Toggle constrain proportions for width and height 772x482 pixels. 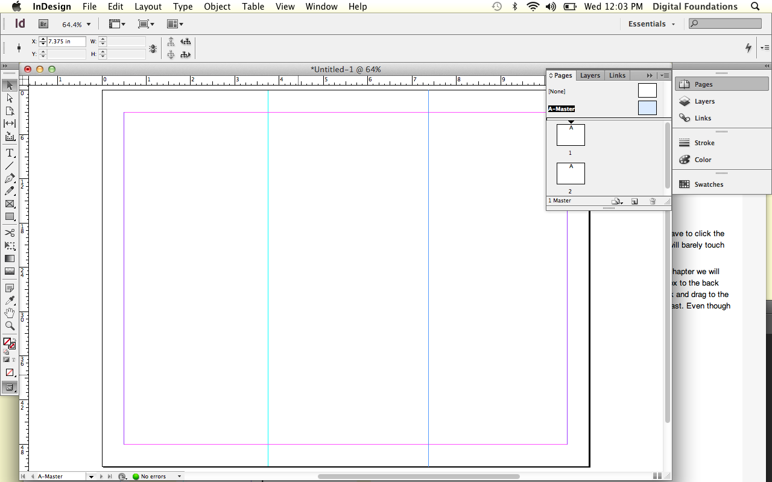pyautogui.click(x=153, y=48)
